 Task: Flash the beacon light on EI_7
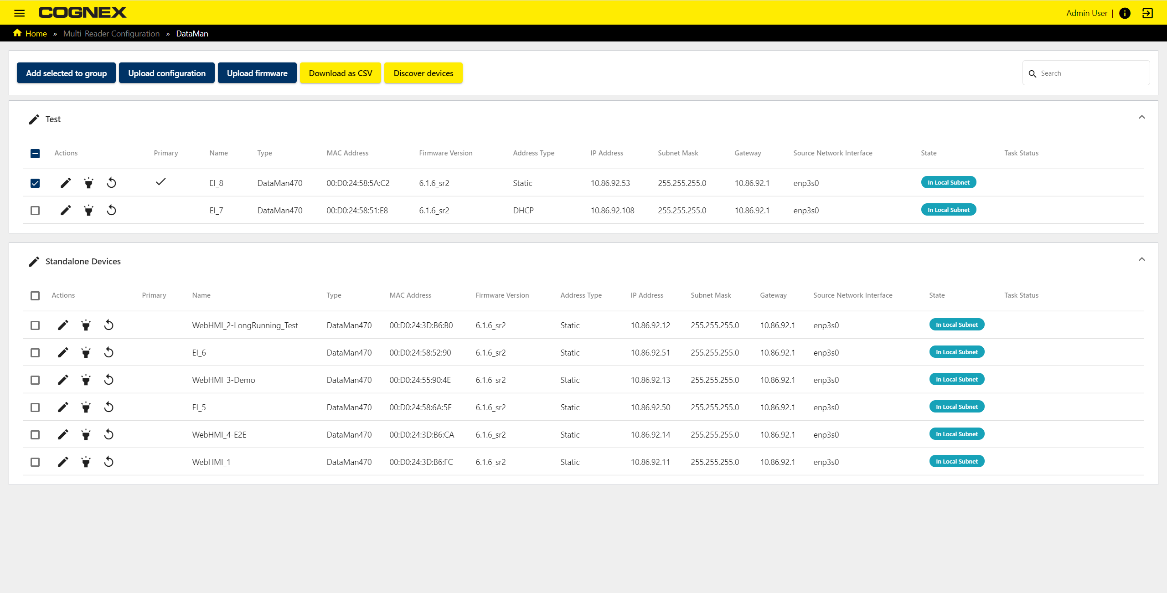tap(88, 210)
